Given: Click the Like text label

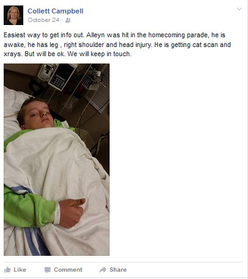Looking at the screenshot, I should pyautogui.click(x=20, y=270).
